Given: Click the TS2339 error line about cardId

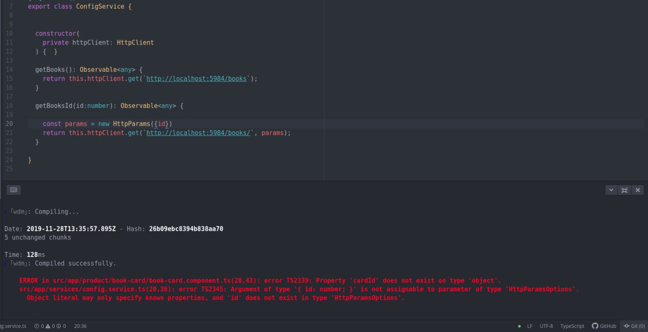Looking at the screenshot, I should [260, 280].
